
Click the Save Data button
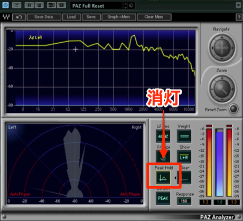pyautogui.click(x=44, y=17)
